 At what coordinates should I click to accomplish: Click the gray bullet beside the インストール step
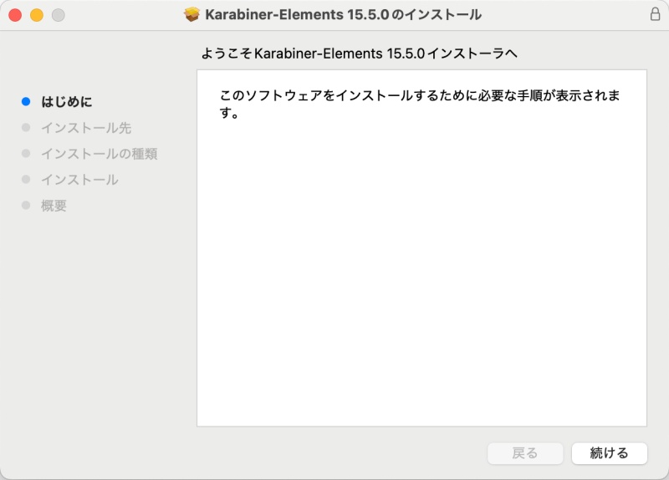26,180
